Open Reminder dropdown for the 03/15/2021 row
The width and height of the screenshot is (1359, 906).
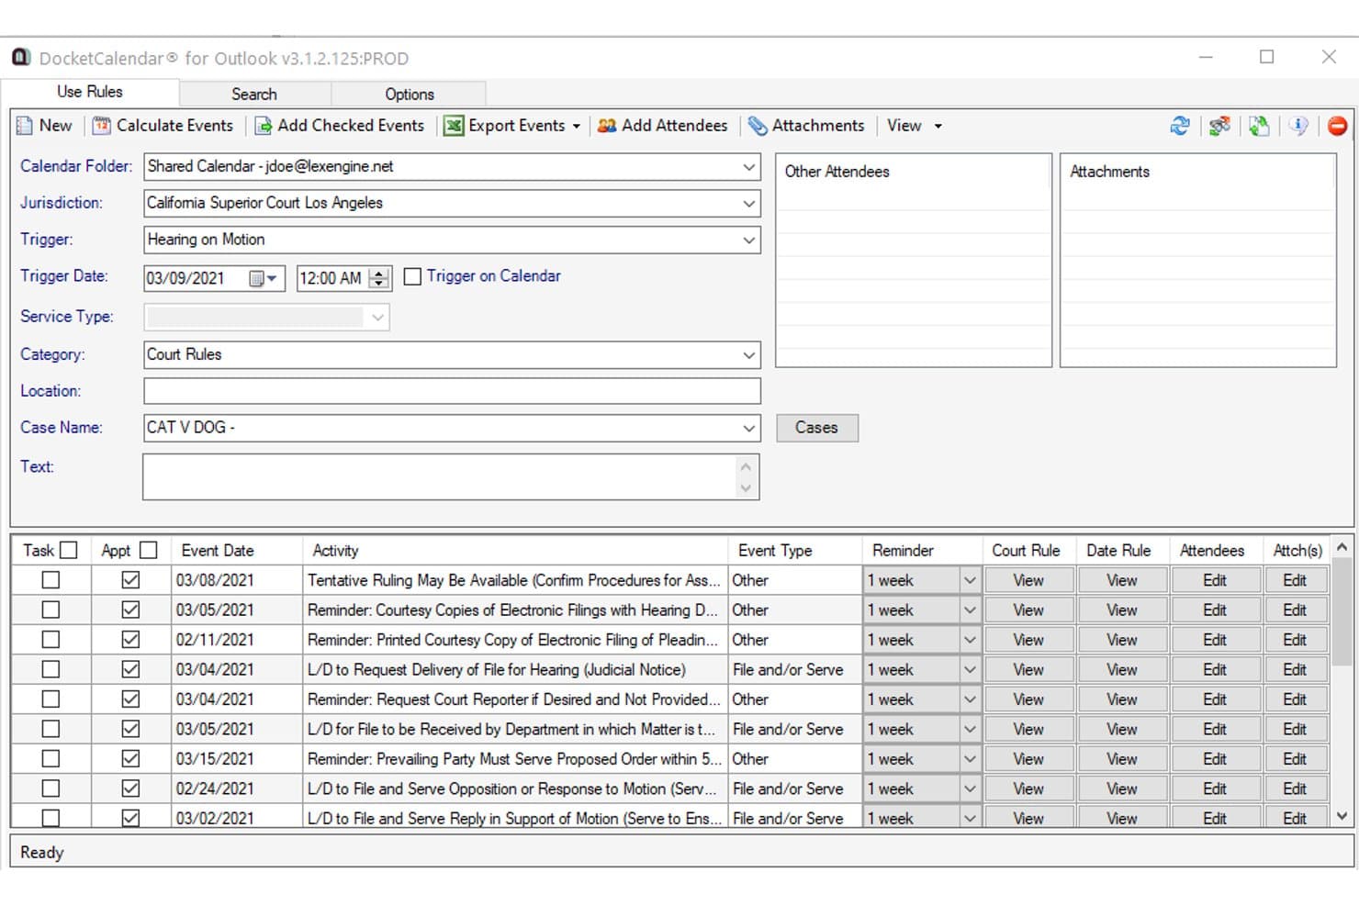tap(969, 759)
